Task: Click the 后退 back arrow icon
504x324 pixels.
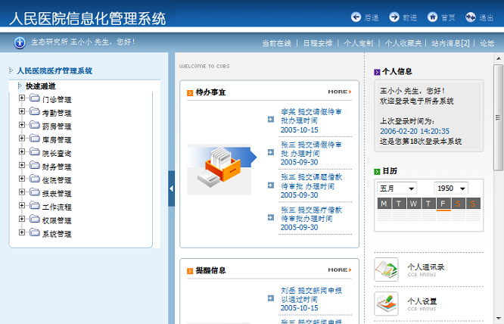Action: [356, 17]
